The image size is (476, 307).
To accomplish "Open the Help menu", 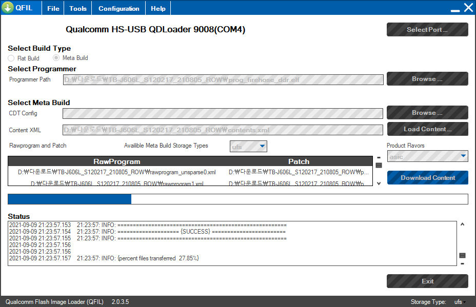I will point(158,9).
